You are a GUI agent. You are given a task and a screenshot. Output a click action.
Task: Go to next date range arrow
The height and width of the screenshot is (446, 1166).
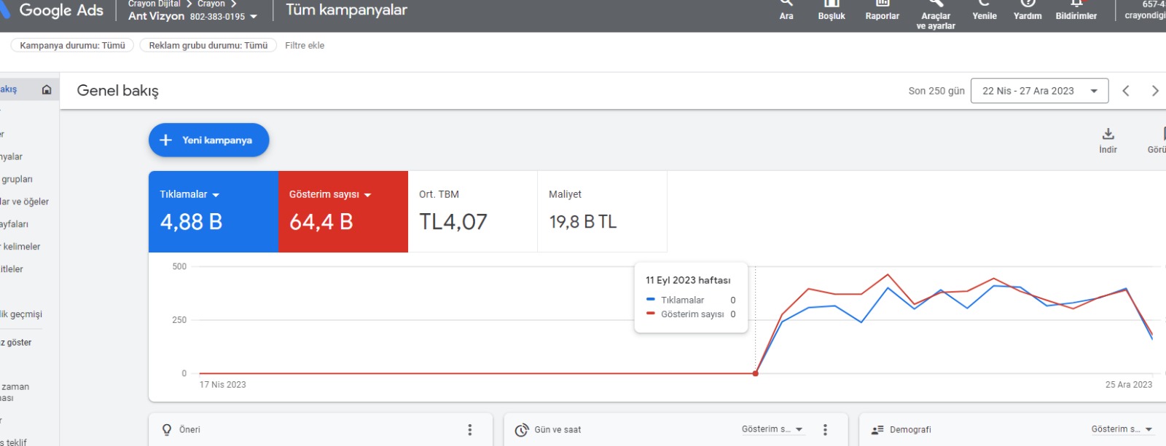tap(1155, 91)
